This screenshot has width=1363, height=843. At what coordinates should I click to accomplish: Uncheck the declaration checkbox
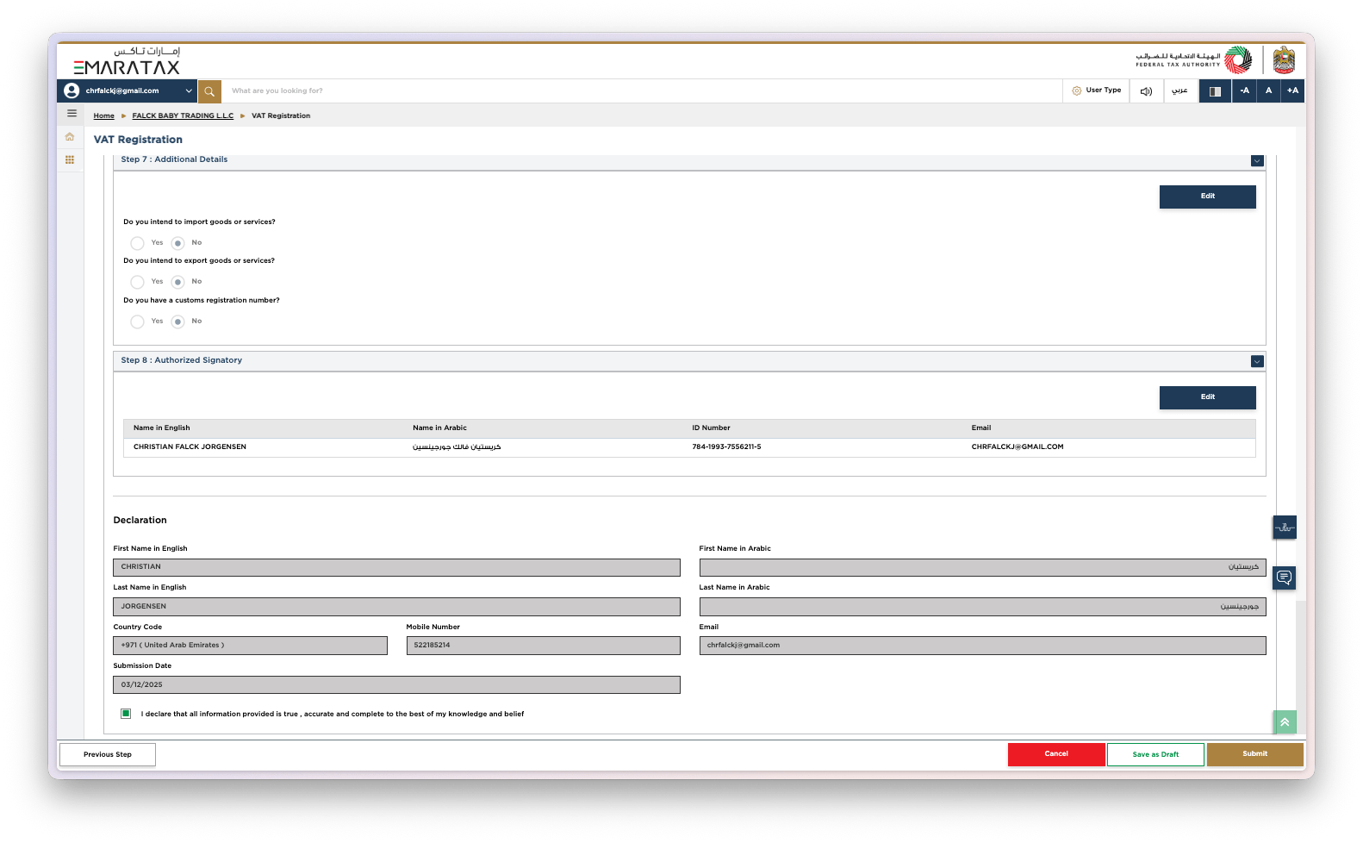click(126, 714)
